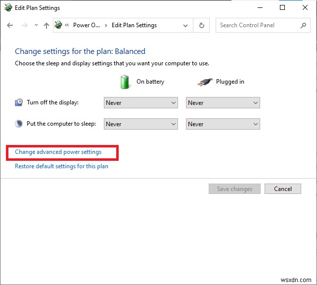Expand the address bar history dropdown

click(x=185, y=26)
